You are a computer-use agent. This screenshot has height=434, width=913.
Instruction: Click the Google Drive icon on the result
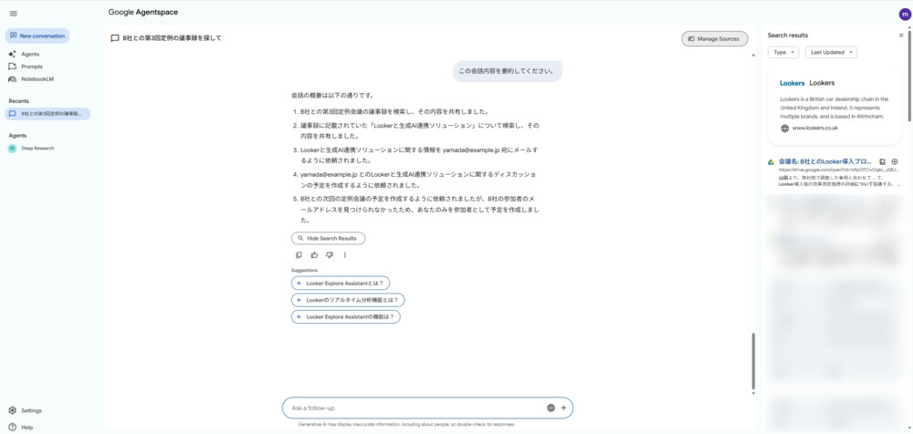[x=770, y=161]
